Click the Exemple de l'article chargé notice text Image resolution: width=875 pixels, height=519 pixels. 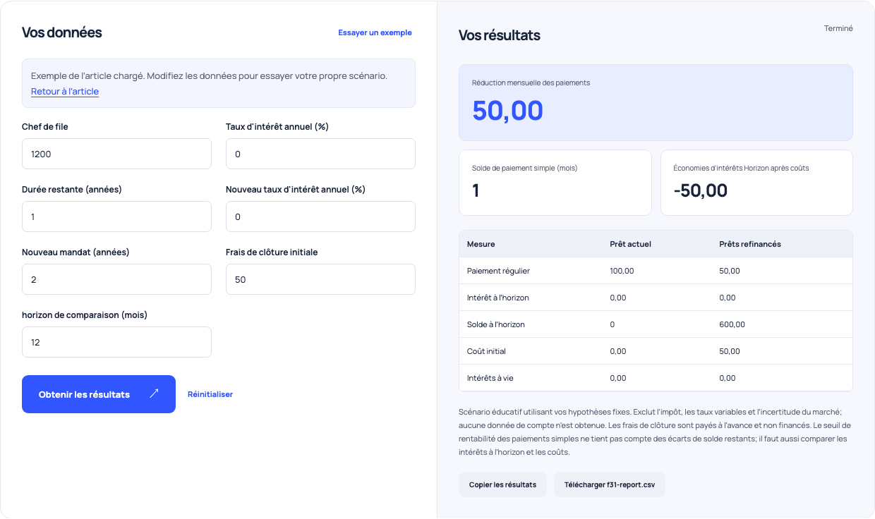tap(209, 75)
